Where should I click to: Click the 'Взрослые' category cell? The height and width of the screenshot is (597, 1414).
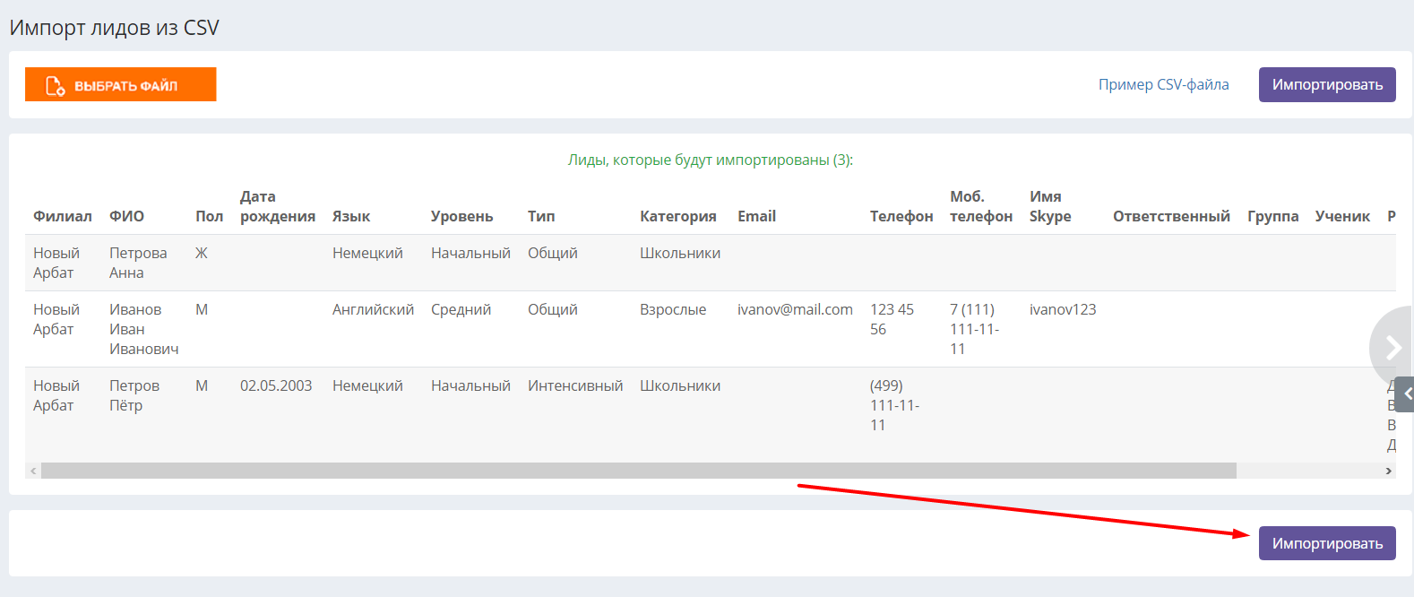673,309
